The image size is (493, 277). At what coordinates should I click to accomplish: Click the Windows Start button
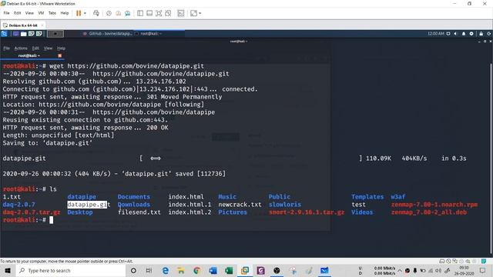tap(8, 270)
